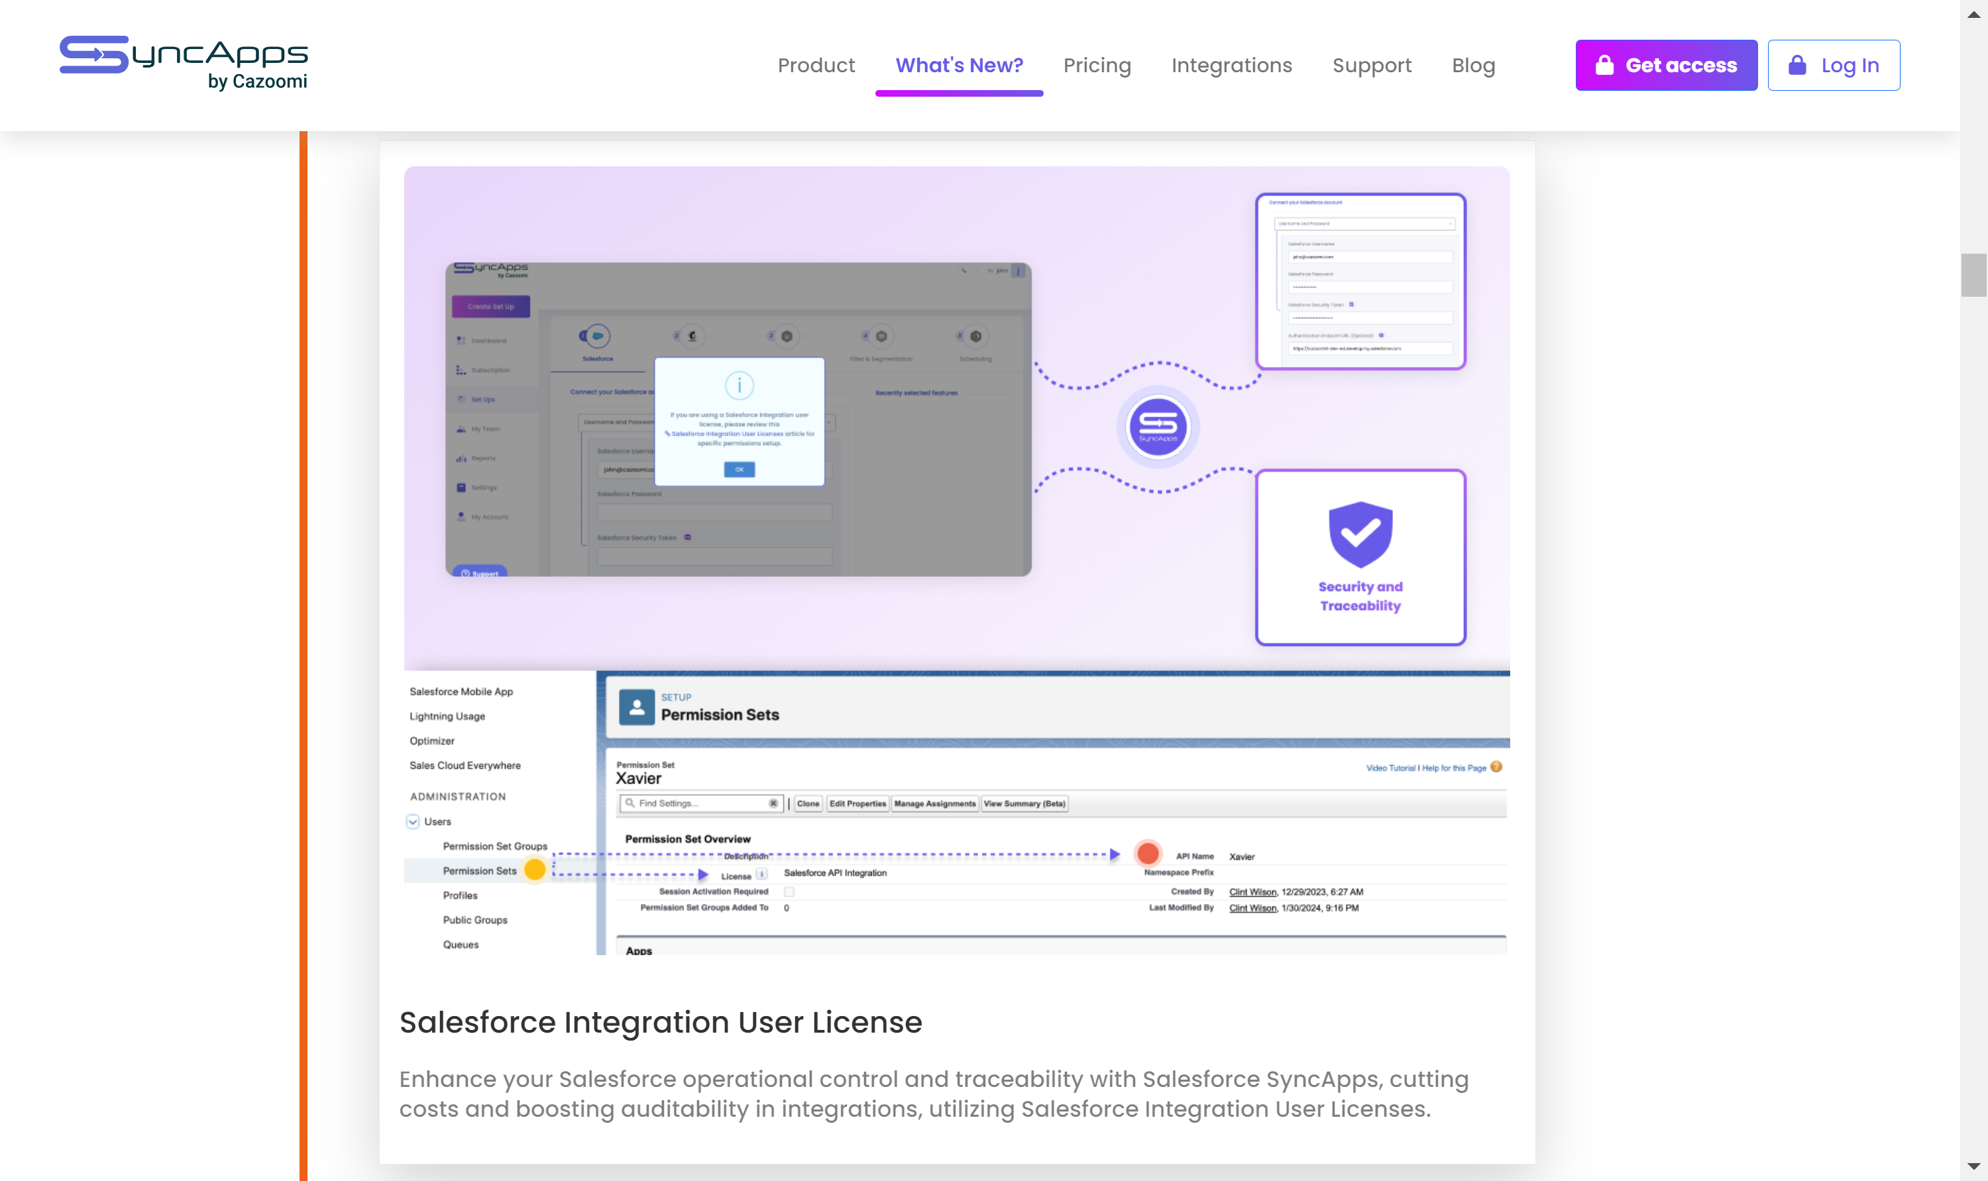This screenshot has height=1181, width=1988.
Task: Visit the Blog from the navigation
Action: (1474, 66)
